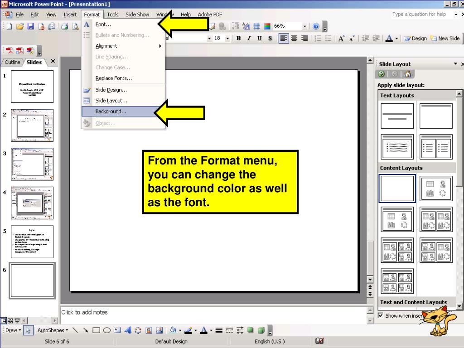Choose Font from the Format menu
This screenshot has width=464, height=348.
[x=123, y=24]
